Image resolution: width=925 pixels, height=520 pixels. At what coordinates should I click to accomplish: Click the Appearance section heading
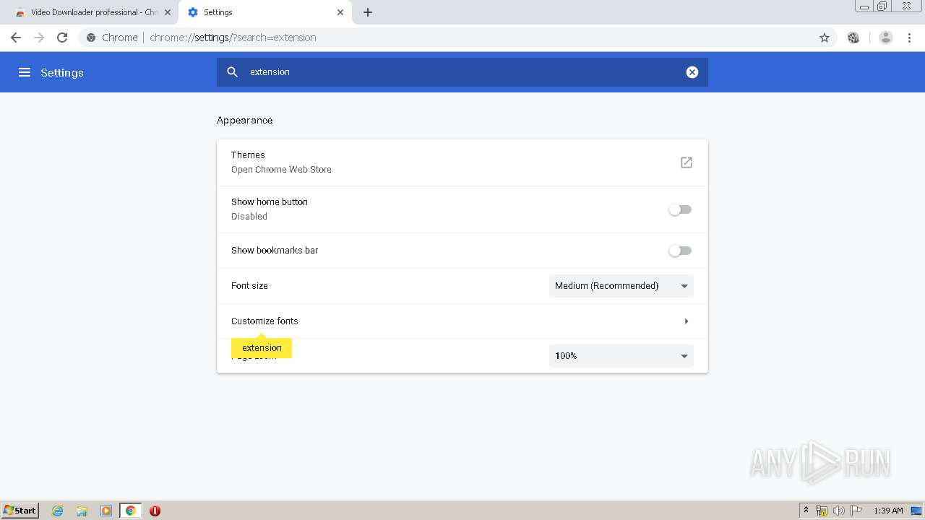[x=245, y=121]
